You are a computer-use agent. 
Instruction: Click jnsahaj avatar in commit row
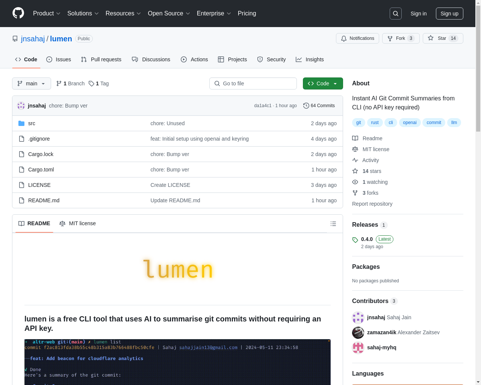pyautogui.click(x=21, y=106)
